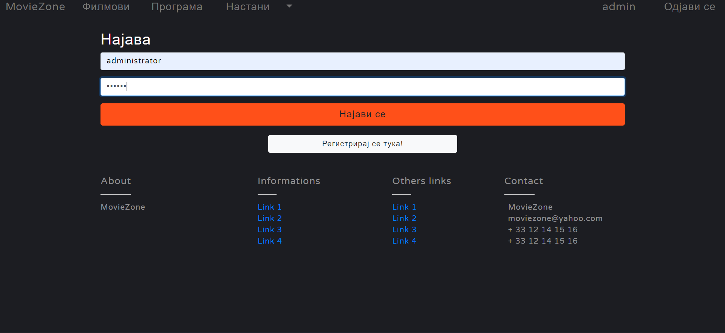Click the Регистрирај се тука! button
The height and width of the screenshot is (333, 725).
click(362, 144)
